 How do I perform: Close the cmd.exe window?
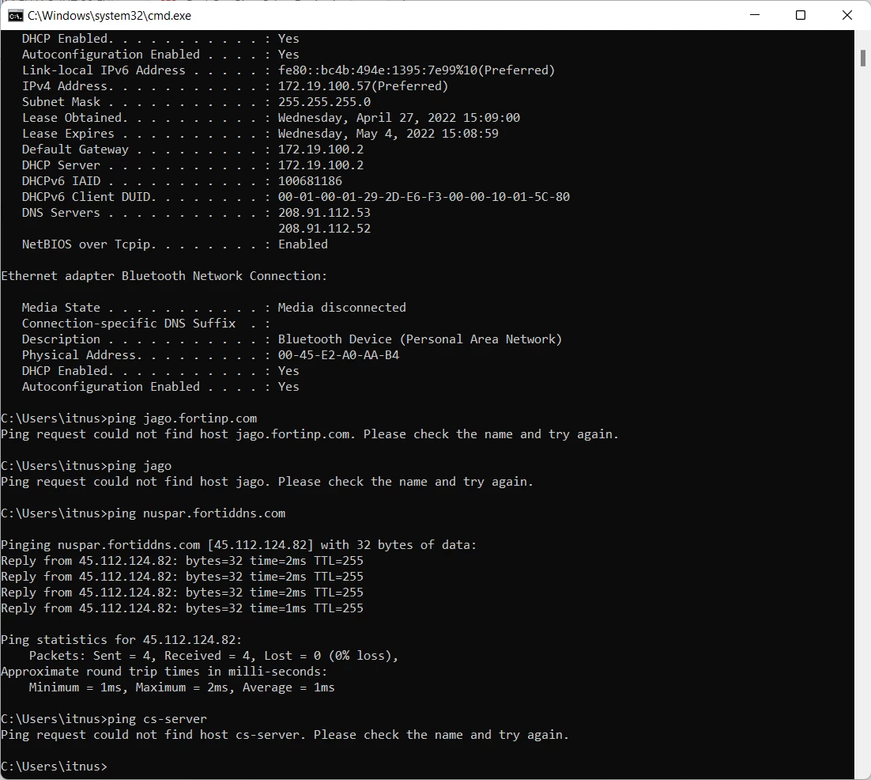pyautogui.click(x=846, y=15)
